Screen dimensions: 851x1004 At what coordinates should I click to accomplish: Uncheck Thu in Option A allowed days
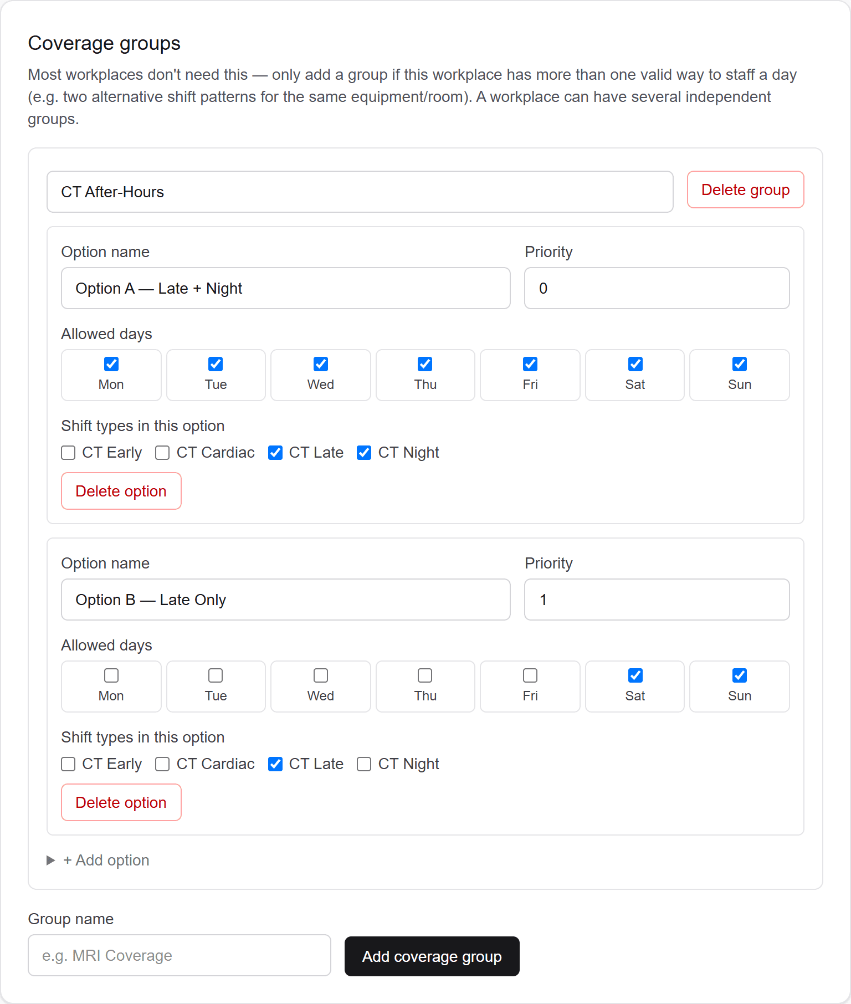425,364
